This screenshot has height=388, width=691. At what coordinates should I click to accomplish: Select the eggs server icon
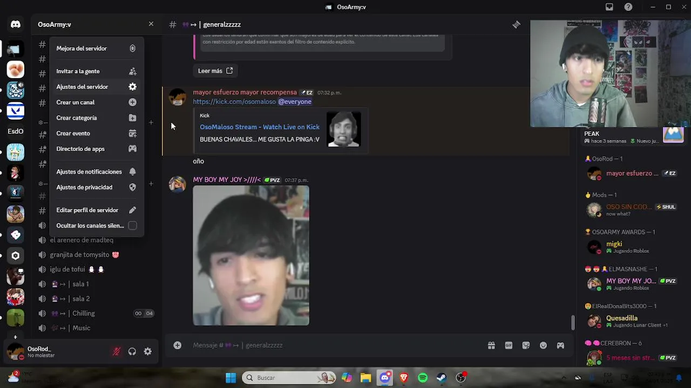16,70
